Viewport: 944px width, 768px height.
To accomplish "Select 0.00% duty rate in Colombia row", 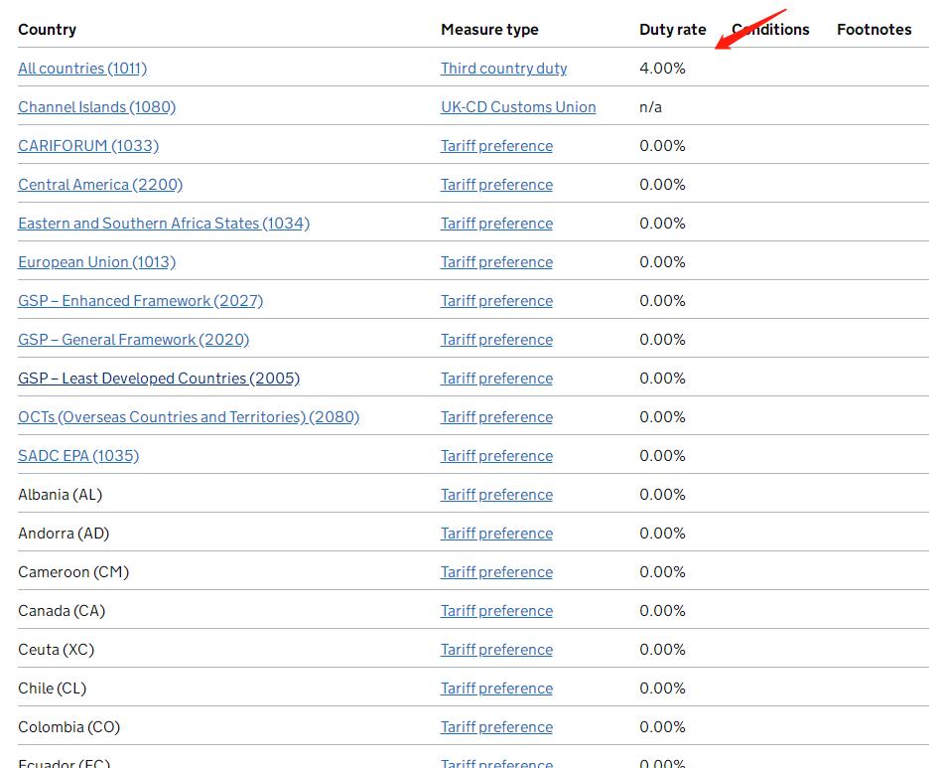I will 662,727.
